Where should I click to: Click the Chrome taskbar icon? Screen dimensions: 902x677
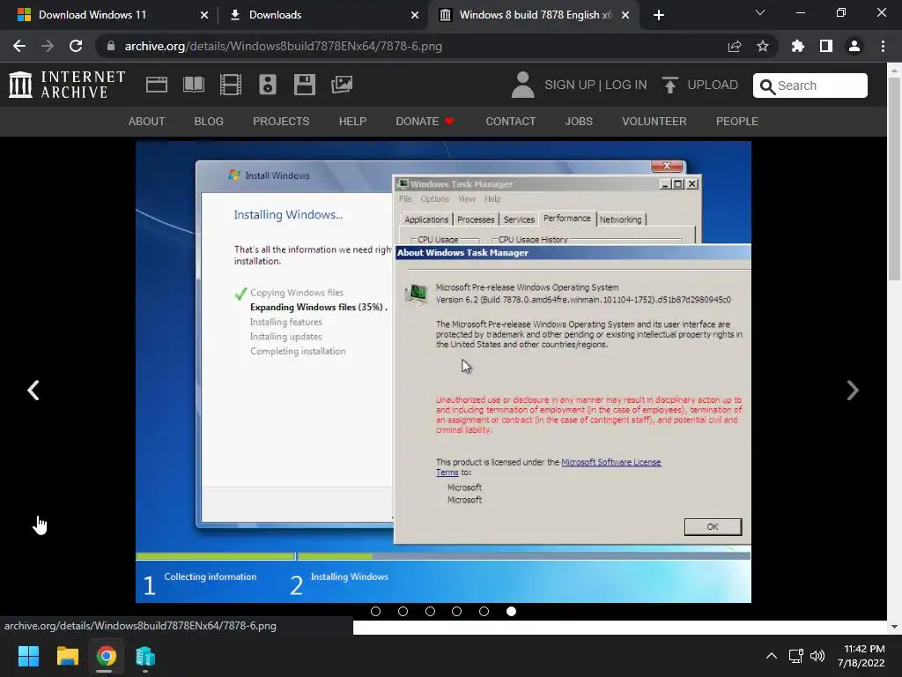(107, 656)
